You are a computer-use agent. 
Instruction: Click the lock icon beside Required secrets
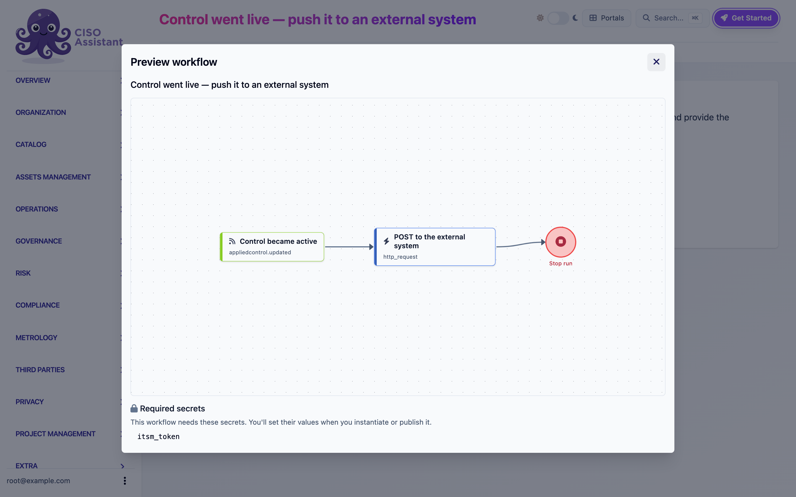tap(134, 408)
